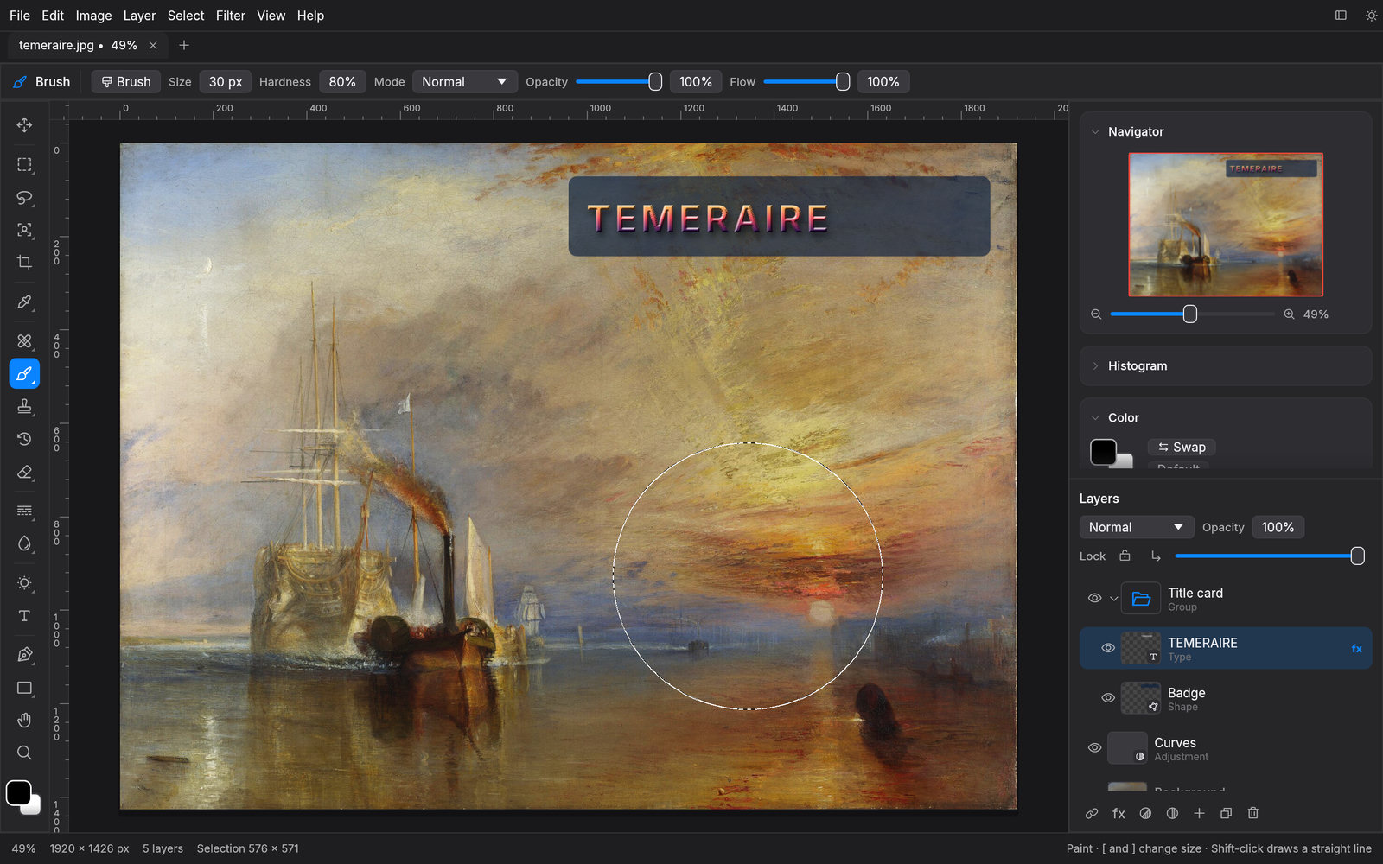Collapse the Navigator panel
The image size is (1383, 864).
(1095, 132)
